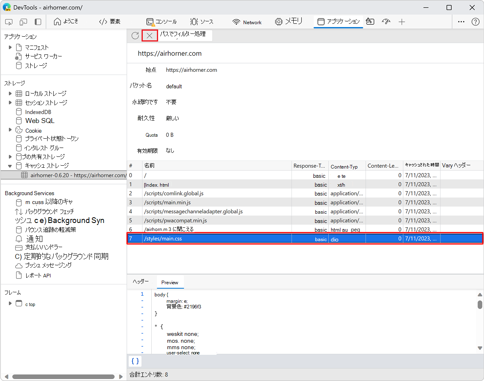Expand the ローカル ストレージ node
This screenshot has height=381, width=484.
[10, 94]
